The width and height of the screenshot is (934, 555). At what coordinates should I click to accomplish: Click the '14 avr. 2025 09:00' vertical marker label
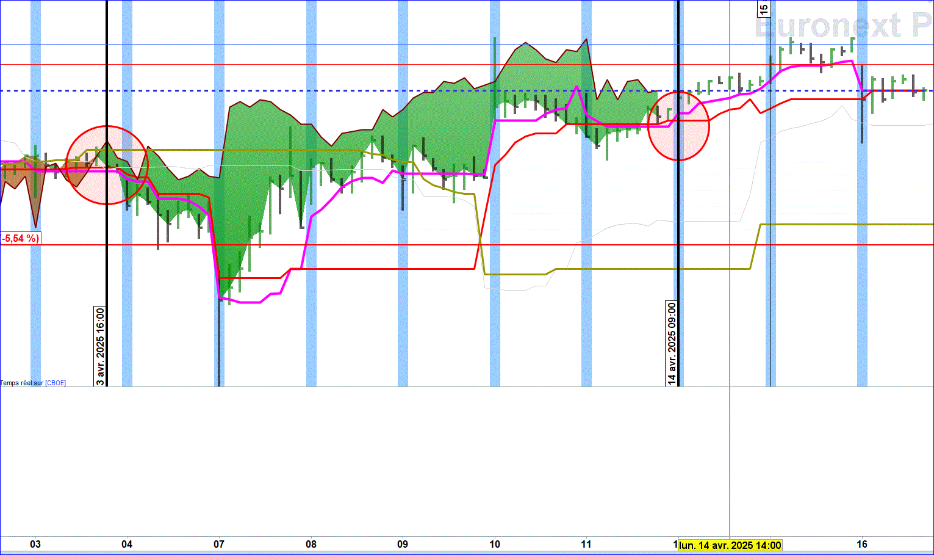tap(672, 343)
